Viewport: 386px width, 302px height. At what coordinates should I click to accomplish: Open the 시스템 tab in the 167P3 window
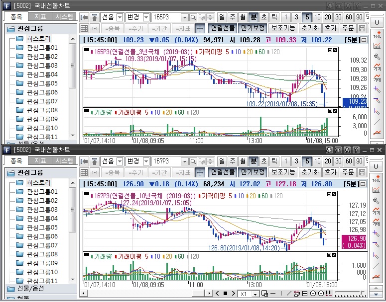point(64,160)
